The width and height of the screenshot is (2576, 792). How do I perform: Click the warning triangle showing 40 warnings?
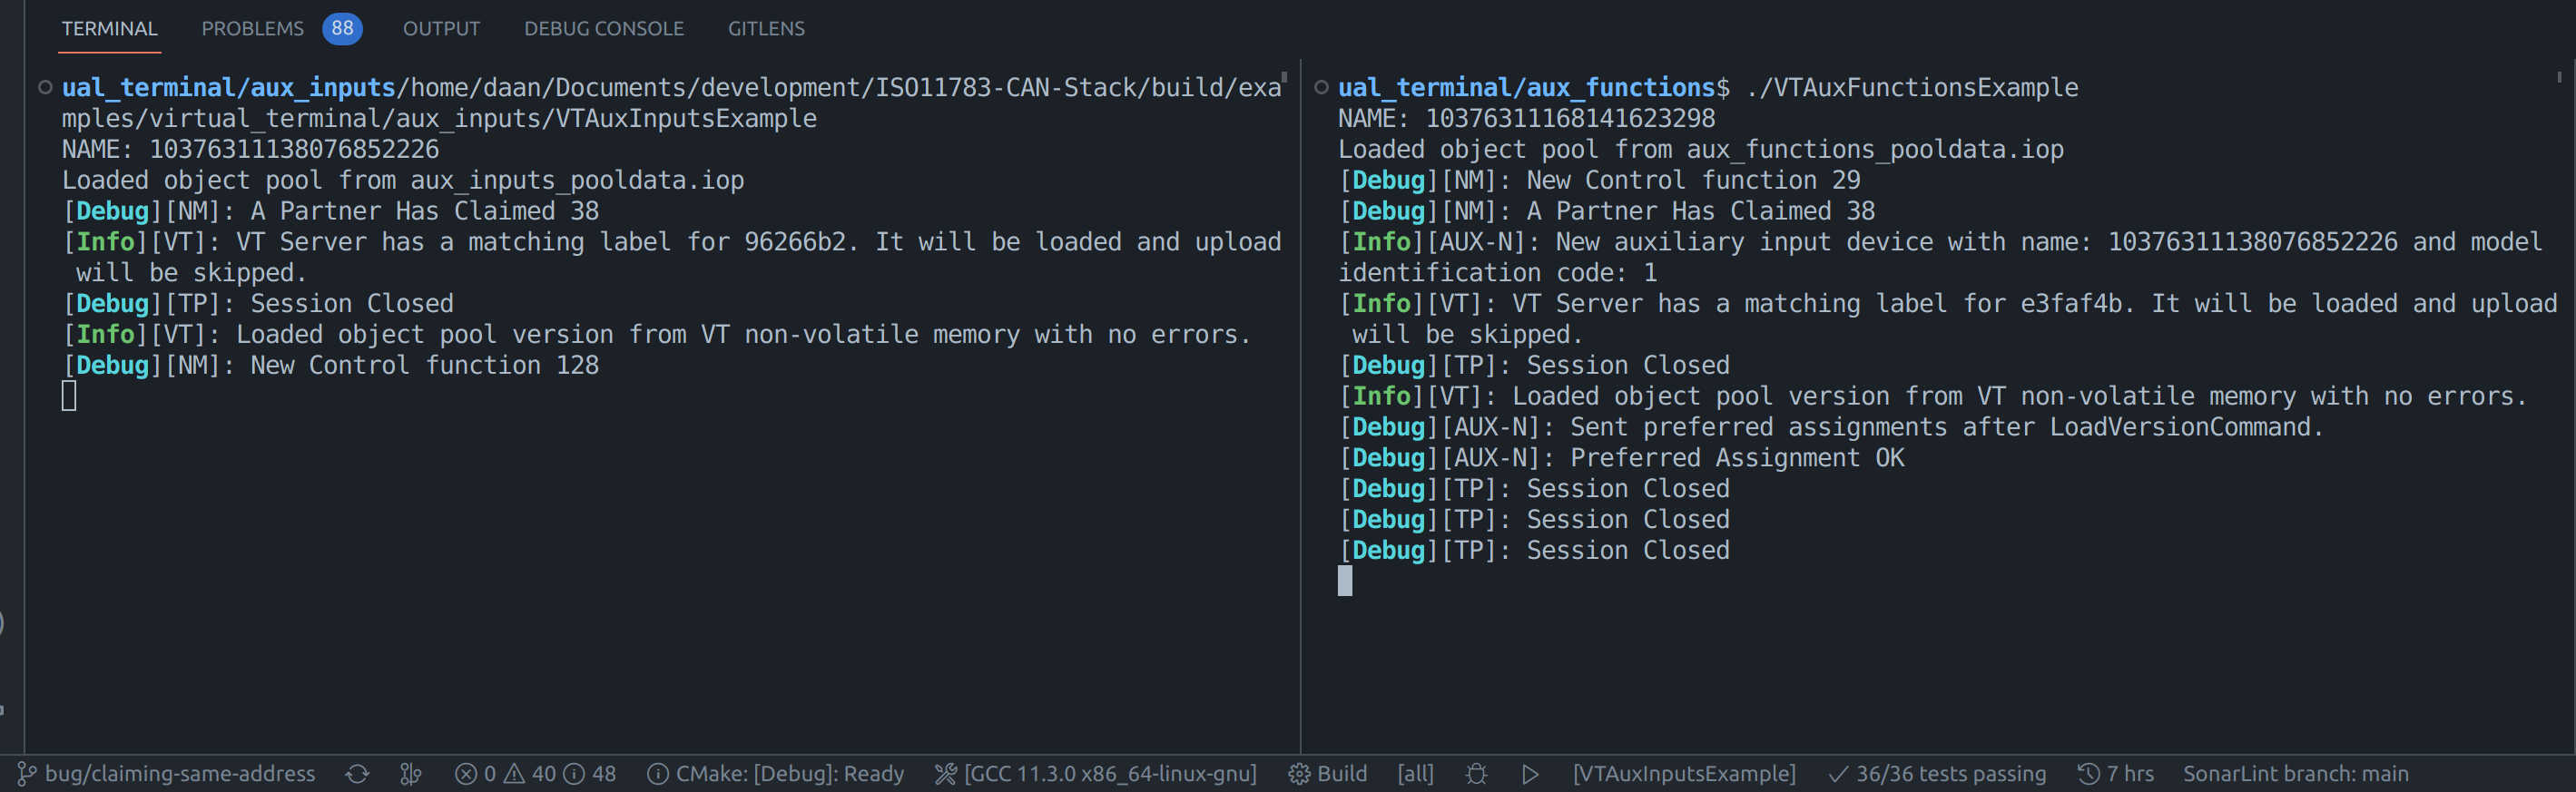coord(516,773)
